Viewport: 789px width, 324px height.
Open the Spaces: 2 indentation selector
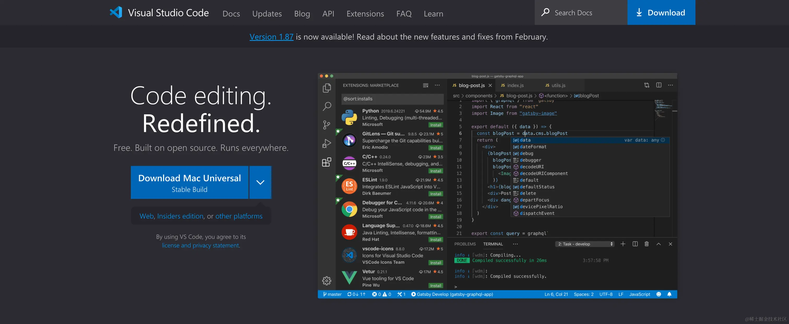click(x=583, y=294)
